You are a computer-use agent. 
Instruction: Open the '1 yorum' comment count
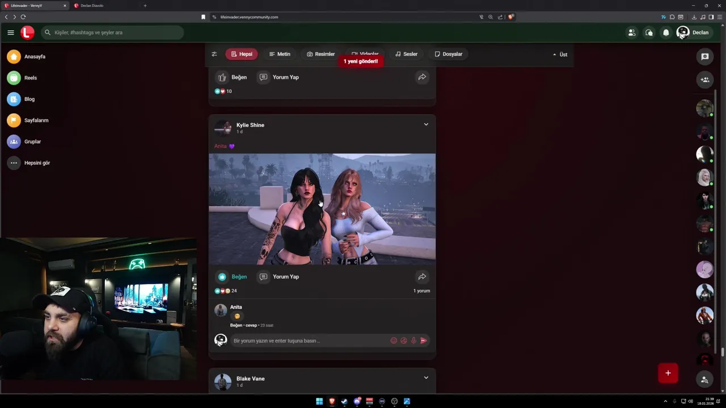pos(421,291)
